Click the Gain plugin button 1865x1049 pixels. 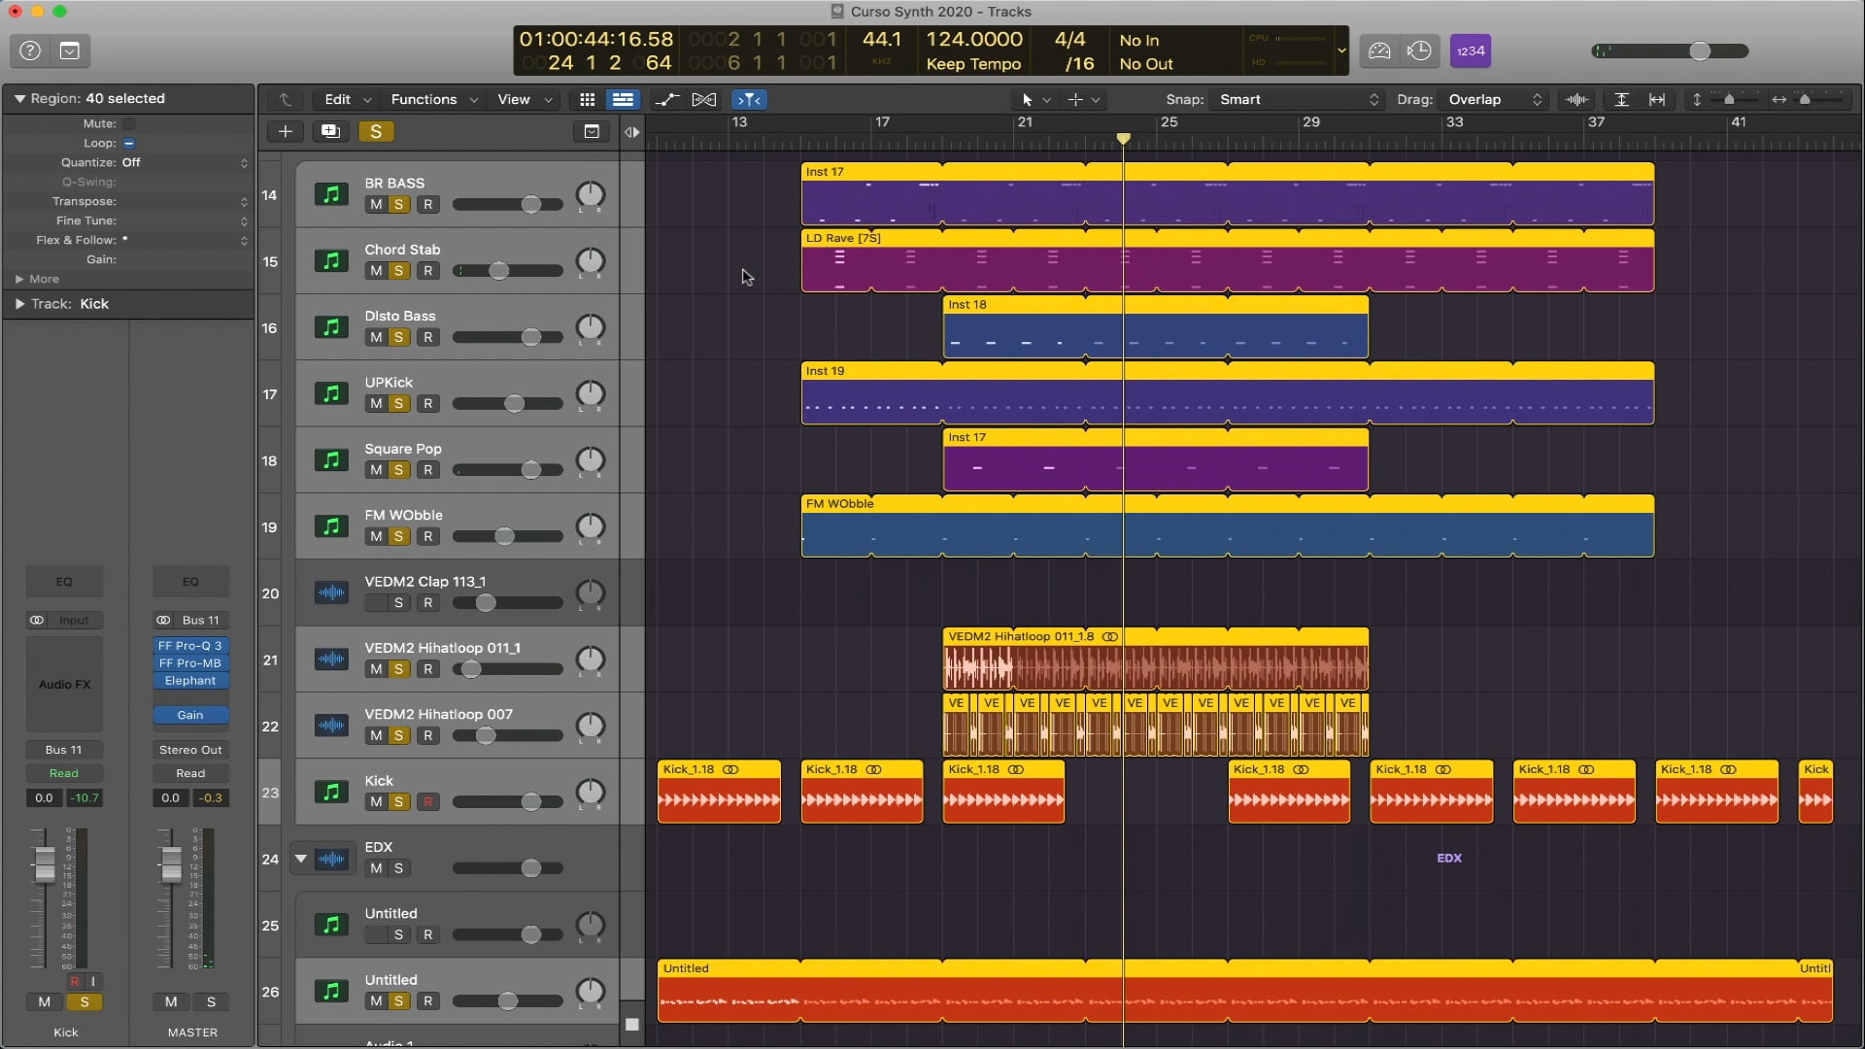[190, 715]
